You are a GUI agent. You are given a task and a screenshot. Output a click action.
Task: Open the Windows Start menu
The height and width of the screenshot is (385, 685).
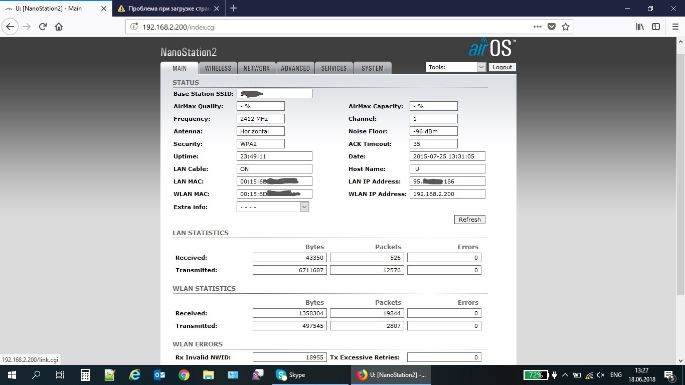tap(12, 374)
